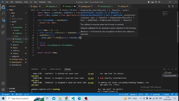179x101 pixels.
Task: Open the Selection menu
Action: [x=18, y=2]
